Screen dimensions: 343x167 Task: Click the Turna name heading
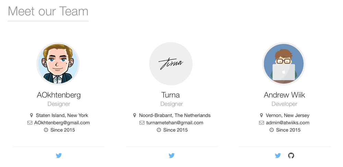click(x=170, y=95)
